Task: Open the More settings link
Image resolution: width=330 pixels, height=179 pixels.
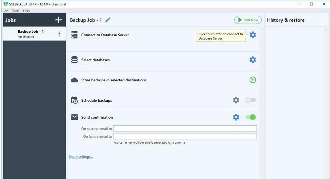Action: [x=81, y=156]
